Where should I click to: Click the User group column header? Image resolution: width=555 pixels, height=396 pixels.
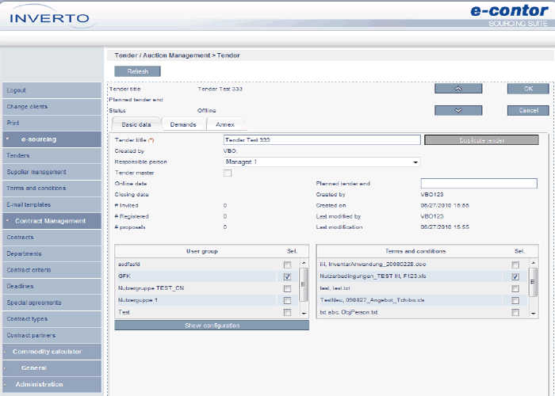[202, 251]
